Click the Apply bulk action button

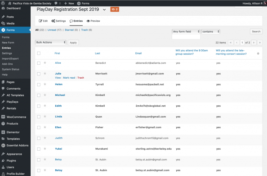coord(73,42)
